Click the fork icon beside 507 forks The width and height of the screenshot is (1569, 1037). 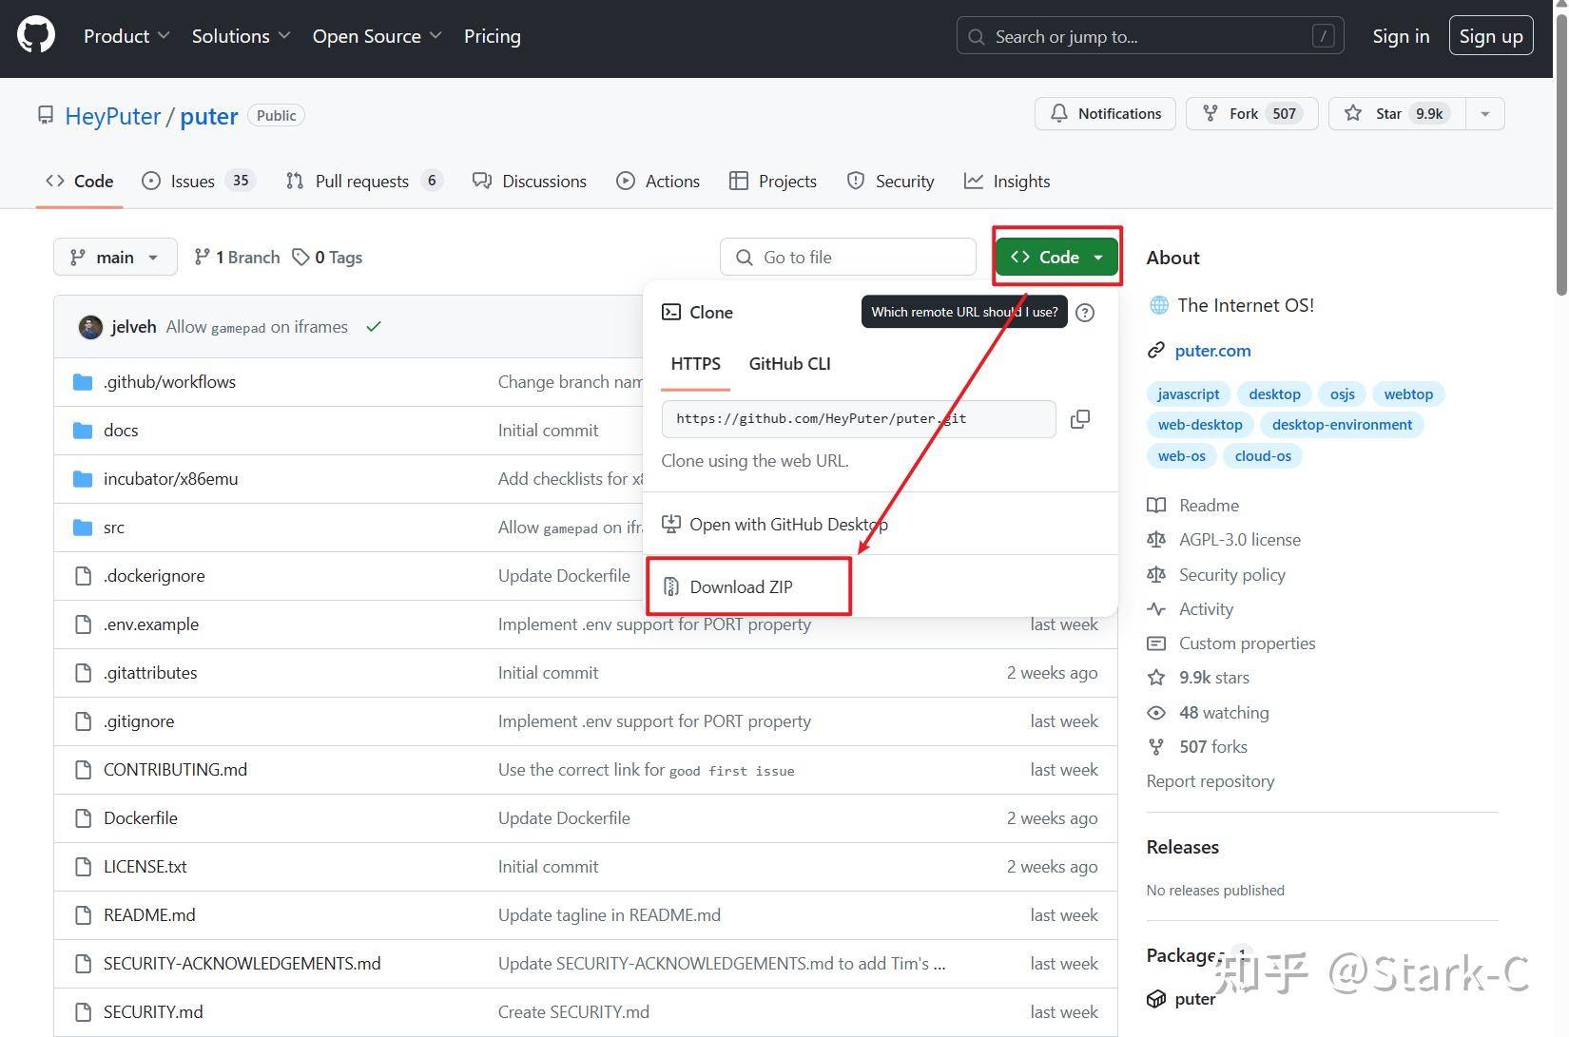pos(1156,747)
